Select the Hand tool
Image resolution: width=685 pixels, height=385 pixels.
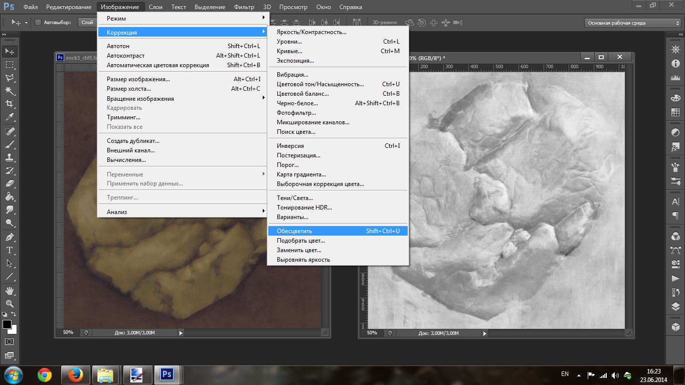[x=9, y=290]
